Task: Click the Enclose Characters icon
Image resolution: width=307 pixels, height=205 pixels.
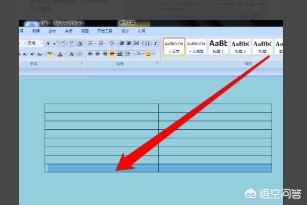Action: pyautogui.click(x=79, y=54)
